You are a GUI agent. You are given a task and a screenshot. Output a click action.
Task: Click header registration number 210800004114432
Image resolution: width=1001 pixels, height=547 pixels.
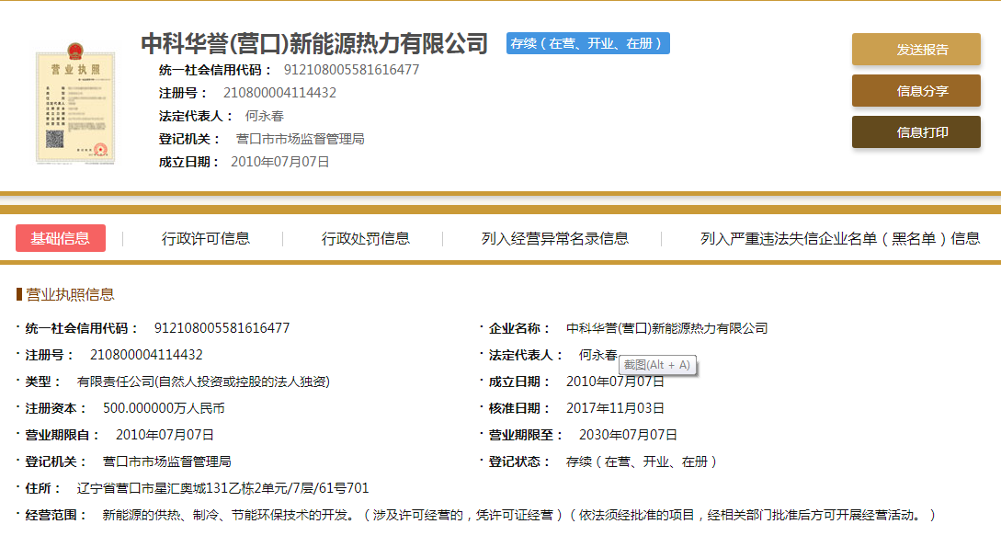(x=279, y=93)
